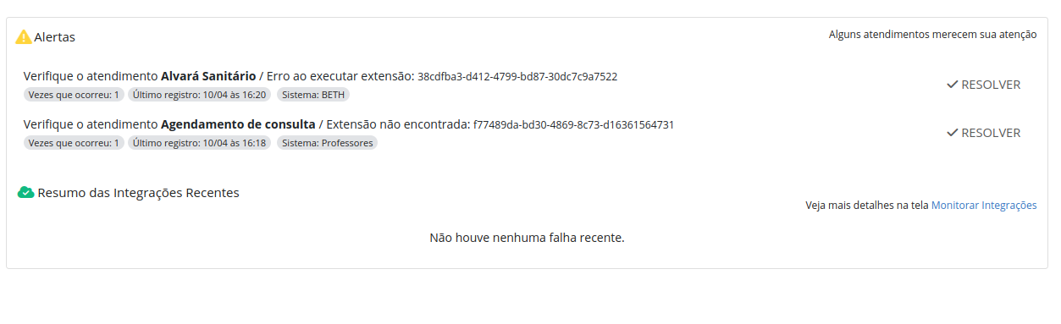Resolve the Agendamento de consulta alert
Viewport: 1061px width, 324px height.
coord(983,133)
